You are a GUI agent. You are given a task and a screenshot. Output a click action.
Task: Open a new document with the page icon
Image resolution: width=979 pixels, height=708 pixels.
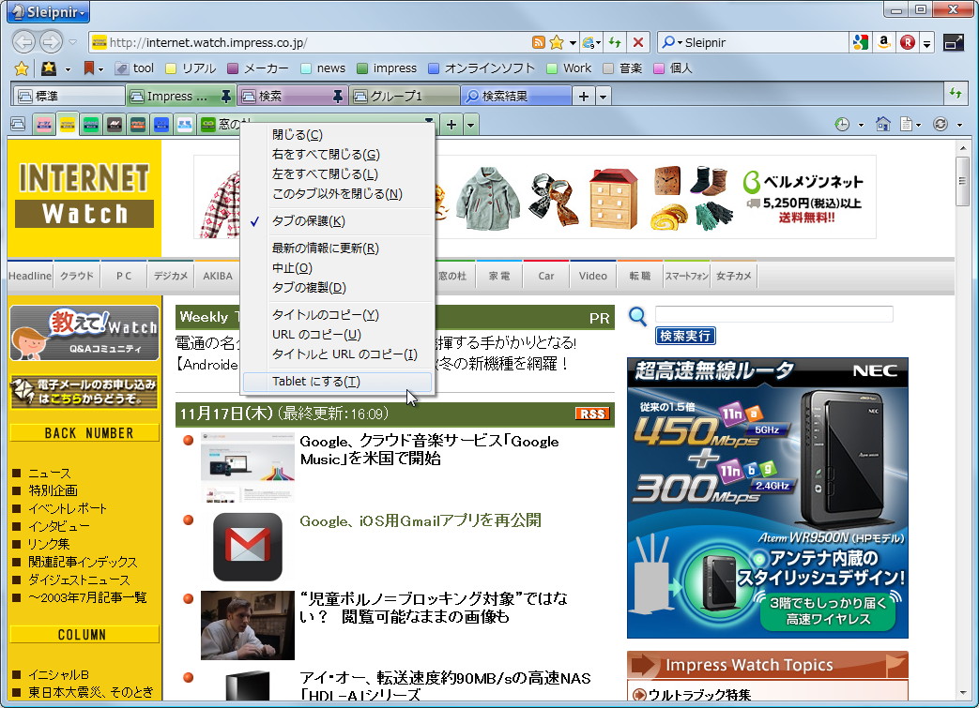point(906,124)
